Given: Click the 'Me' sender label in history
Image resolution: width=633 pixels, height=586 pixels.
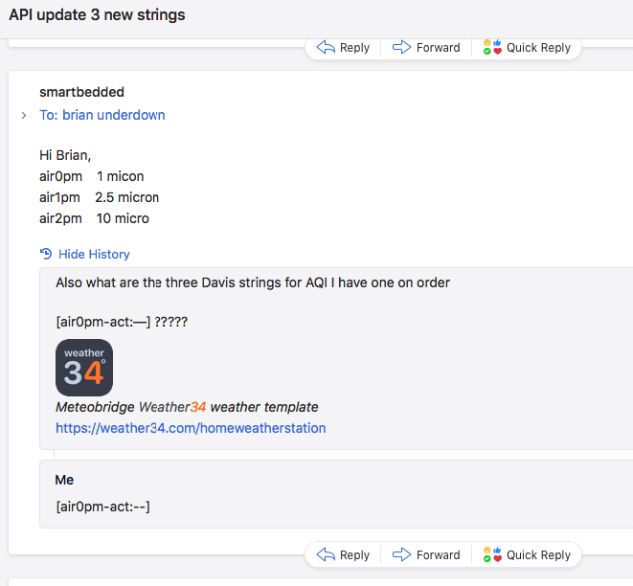Looking at the screenshot, I should tap(64, 480).
